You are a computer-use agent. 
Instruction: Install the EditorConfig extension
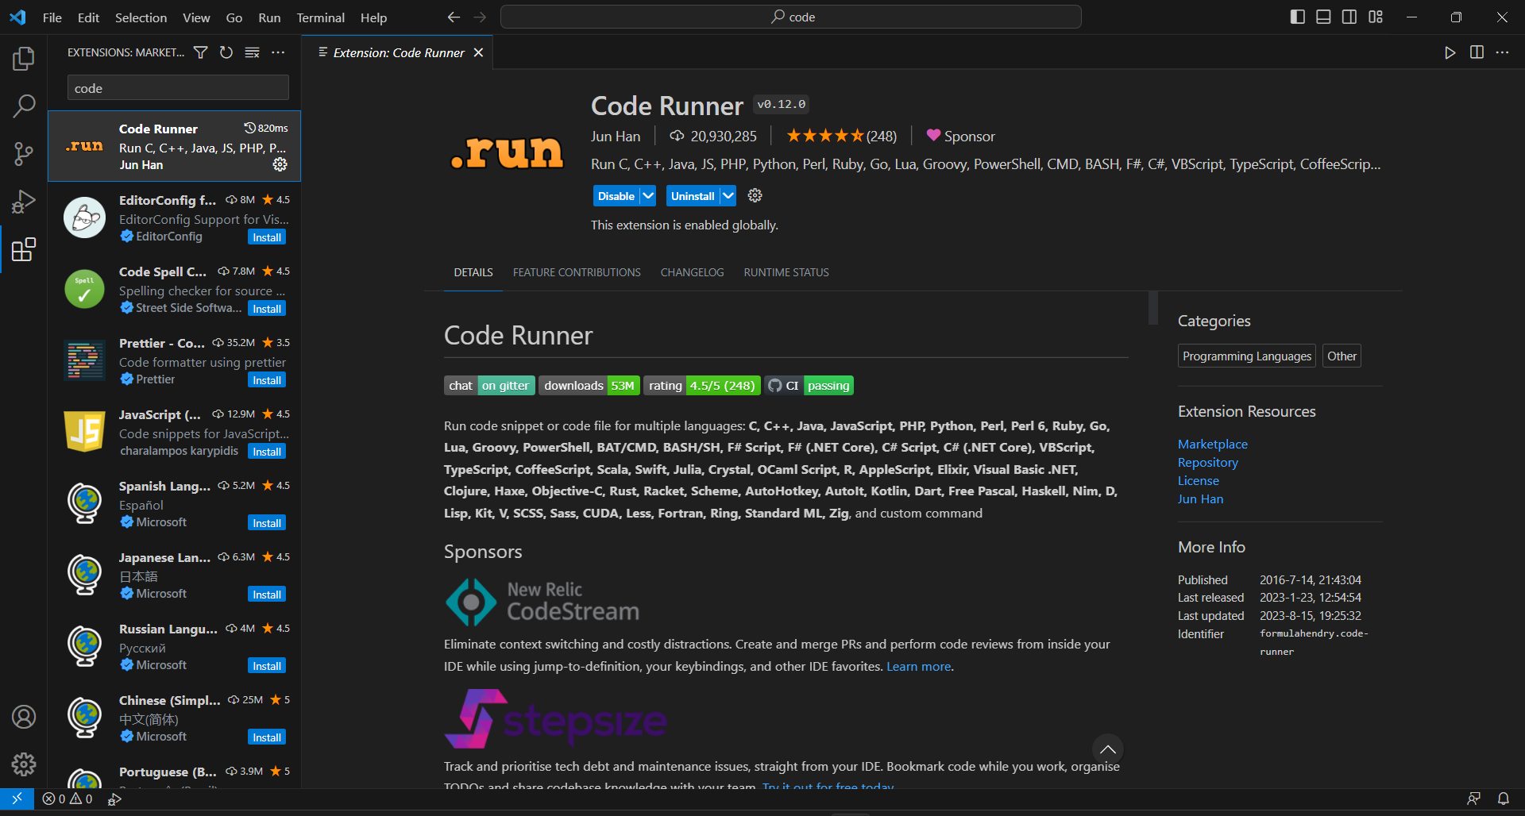tap(267, 237)
